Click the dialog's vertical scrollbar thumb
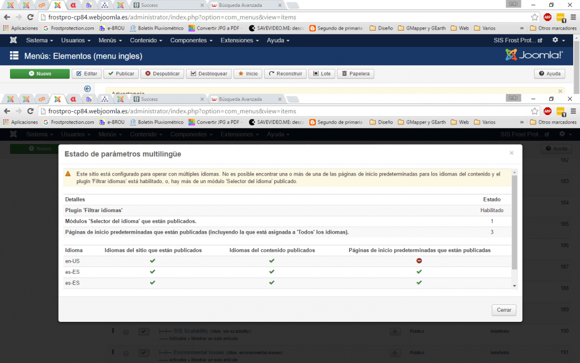This screenshot has width=580, height=363. coord(514,222)
